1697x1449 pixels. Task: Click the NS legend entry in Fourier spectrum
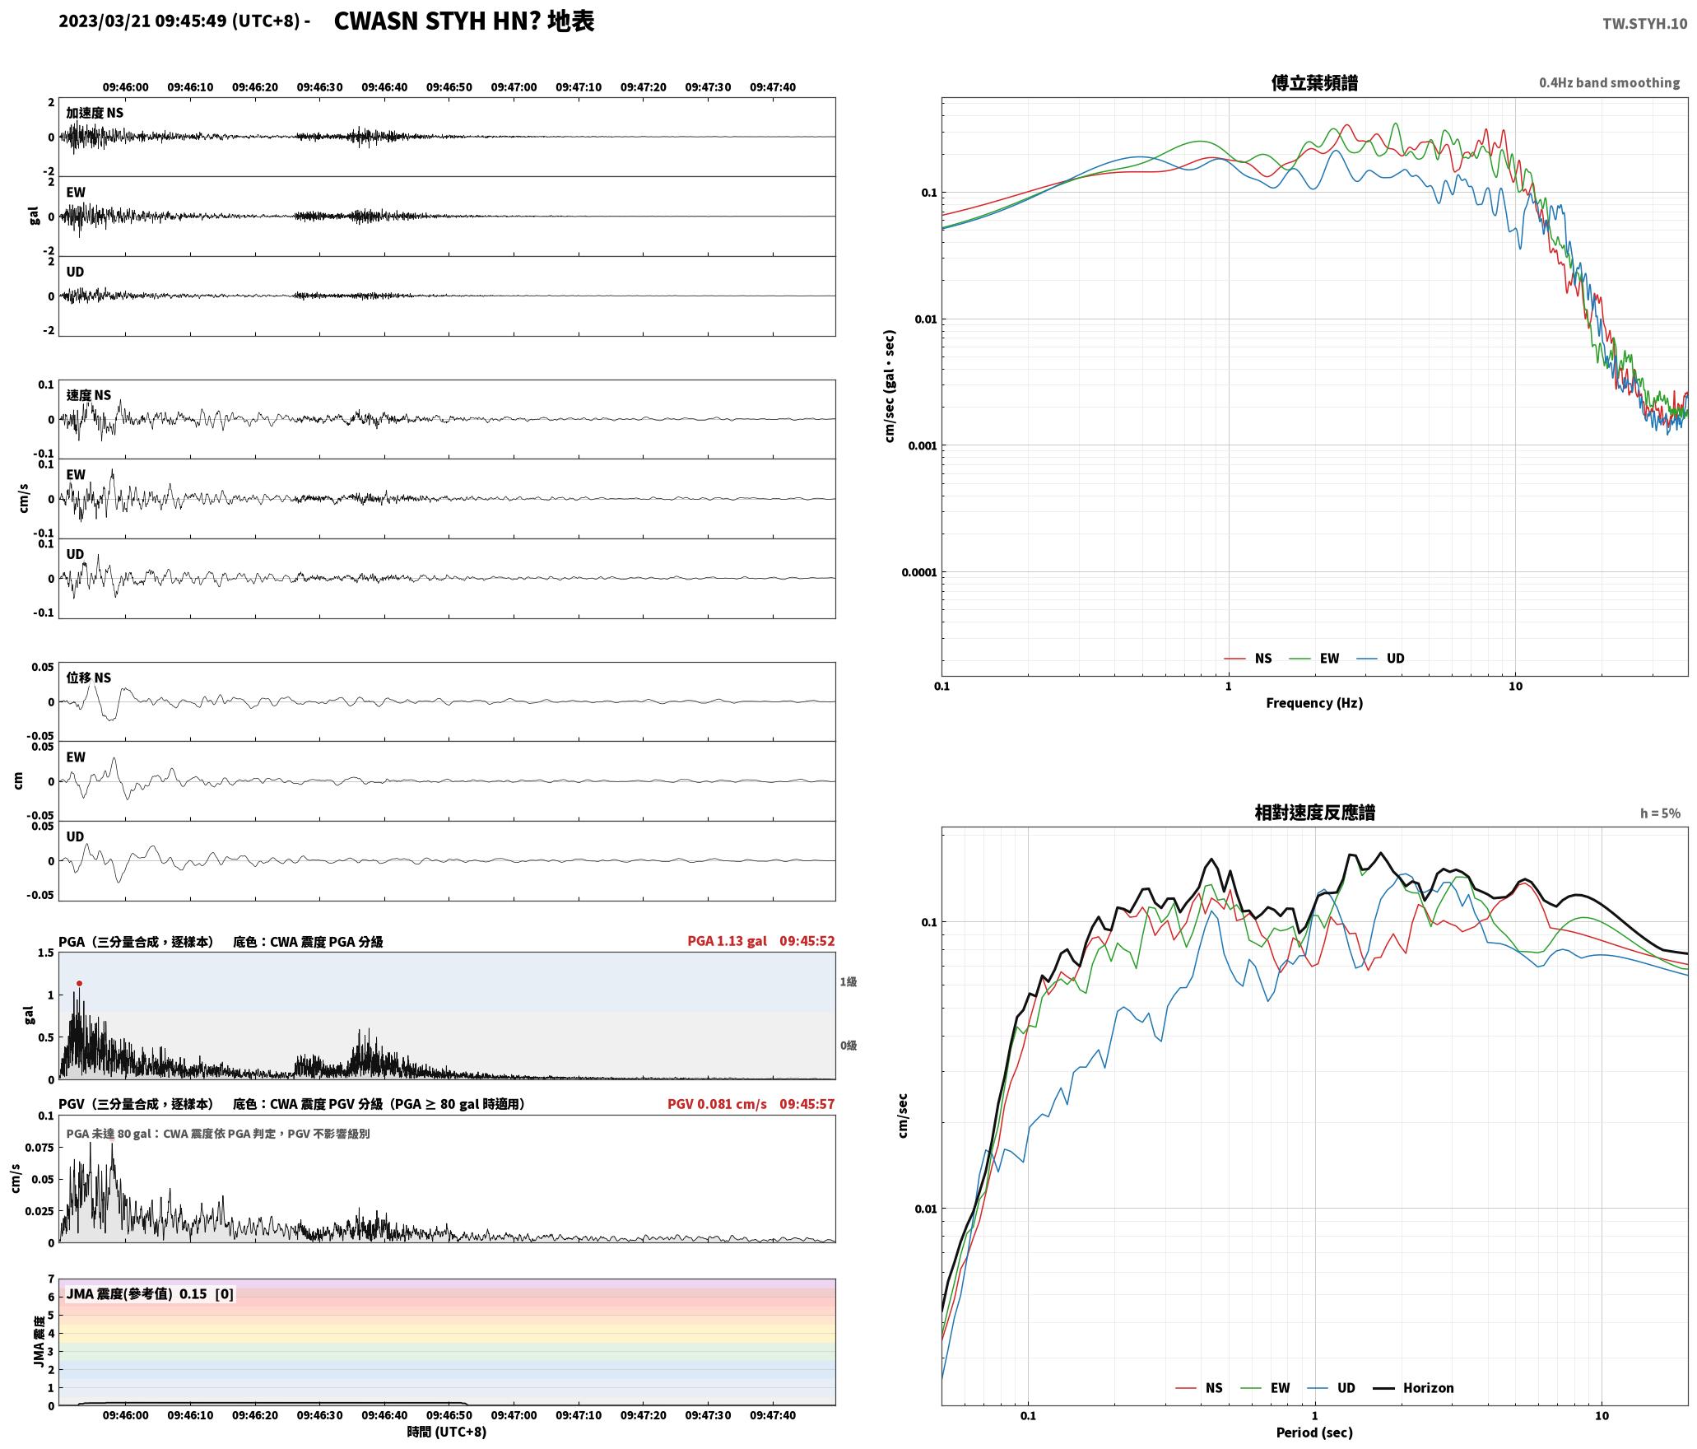click(1248, 659)
